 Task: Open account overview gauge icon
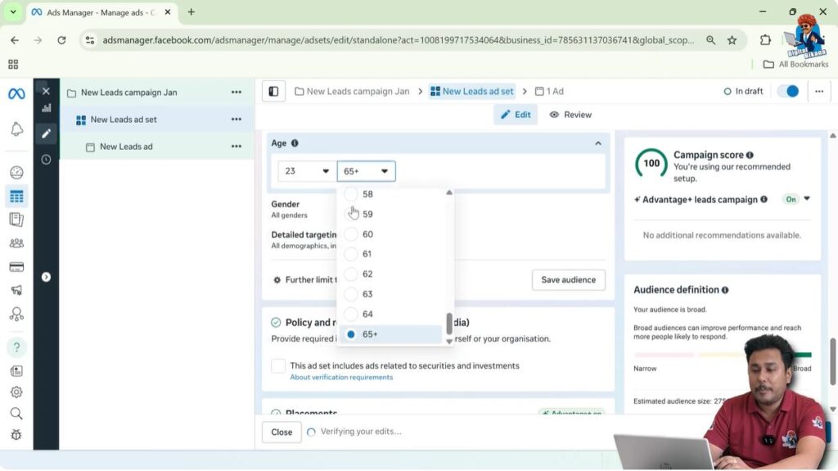pos(16,172)
